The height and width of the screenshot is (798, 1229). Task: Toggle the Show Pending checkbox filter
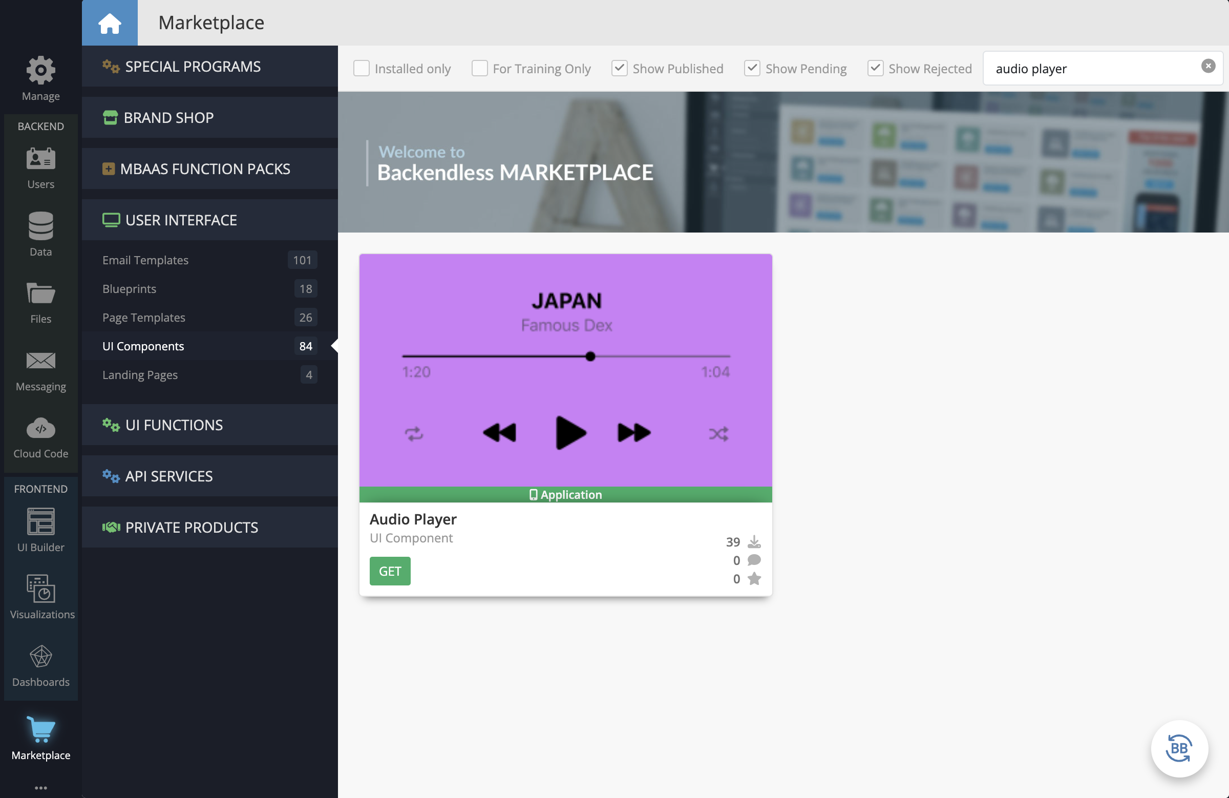[752, 68]
